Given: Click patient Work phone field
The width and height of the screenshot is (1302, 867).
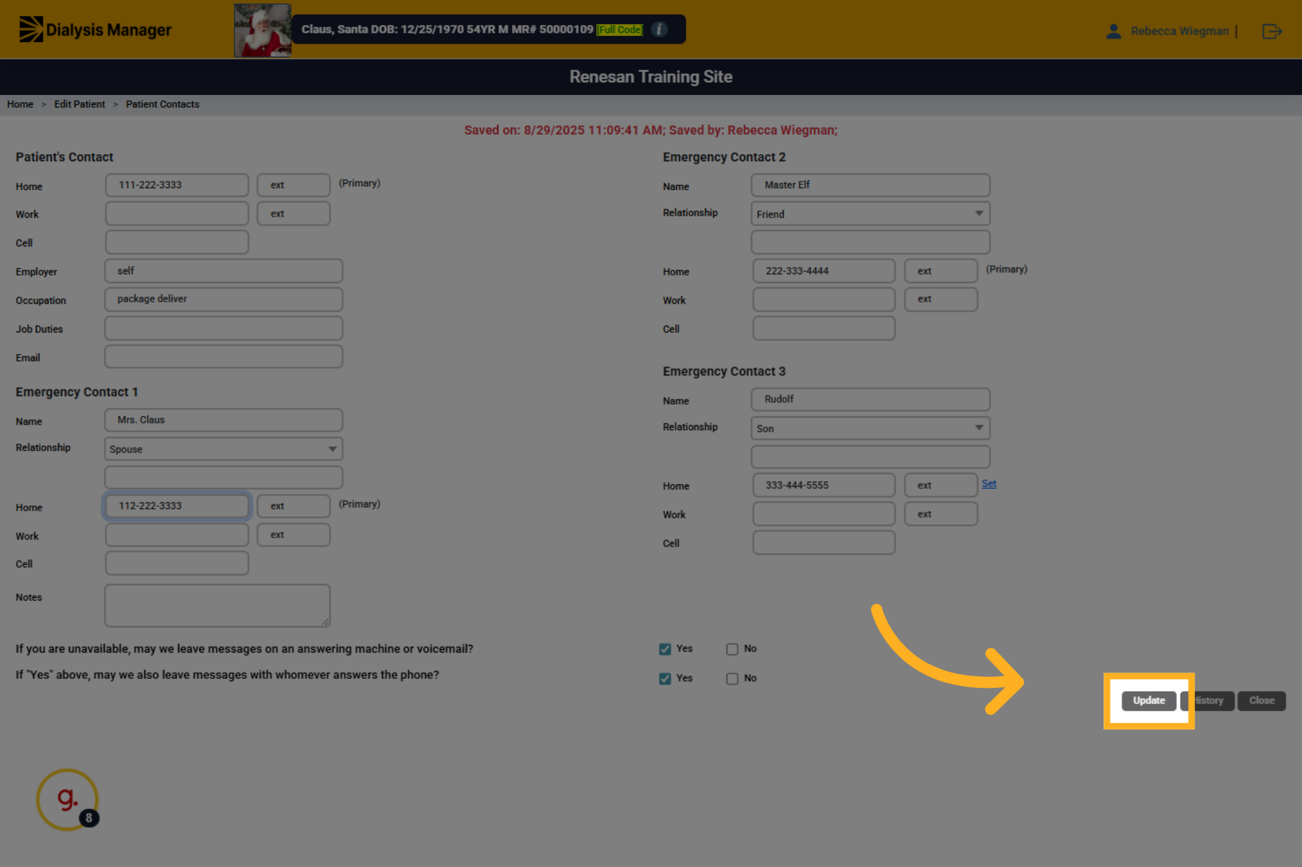Looking at the screenshot, I should point(177,214).
